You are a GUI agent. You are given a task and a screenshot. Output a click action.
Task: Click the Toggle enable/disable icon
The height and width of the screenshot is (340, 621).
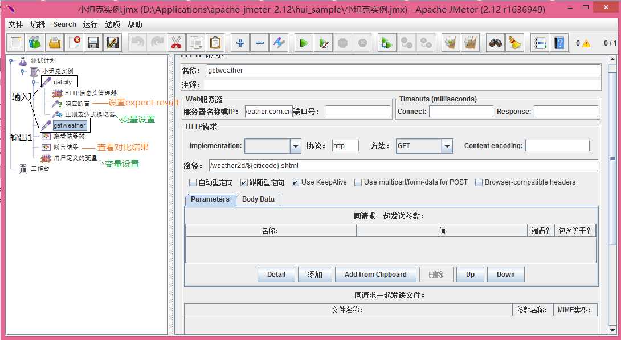coord(279,42)
